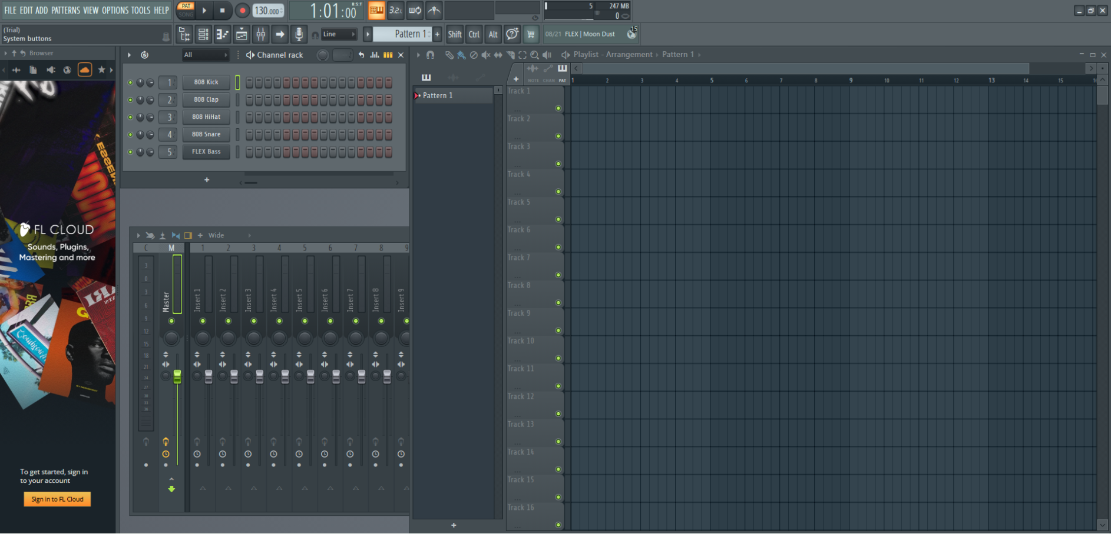Open the graph editor in Channel rack
The image size is (1111, 534).
[375, 55]
